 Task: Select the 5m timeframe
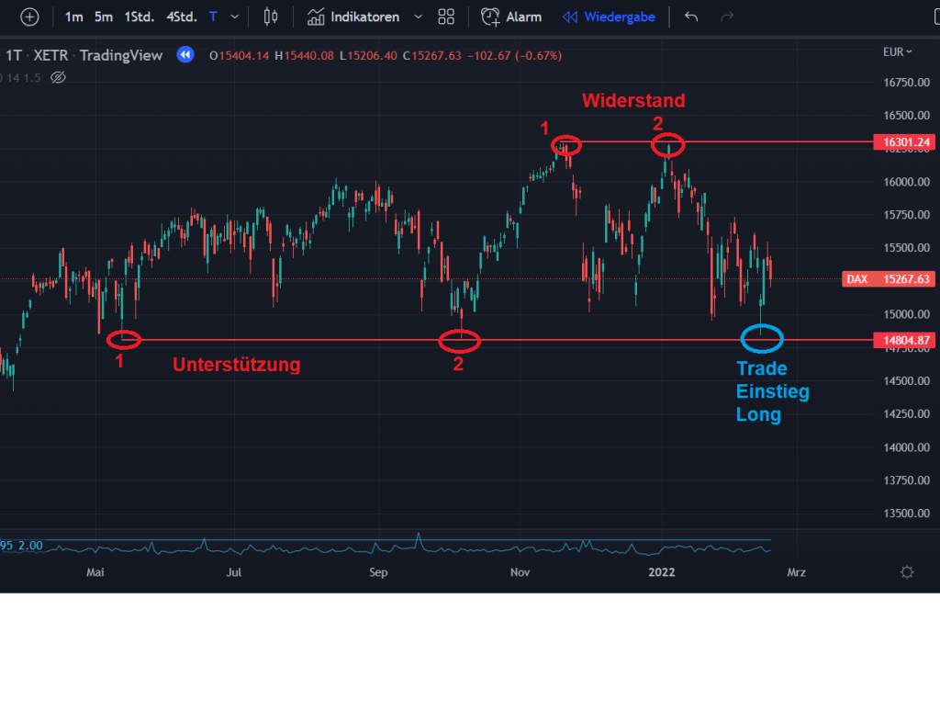tap(104, 17)
